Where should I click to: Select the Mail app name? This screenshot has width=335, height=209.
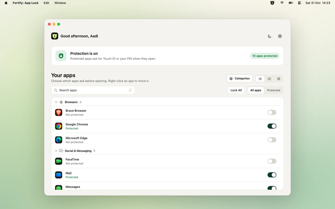(x=69, y=173)
